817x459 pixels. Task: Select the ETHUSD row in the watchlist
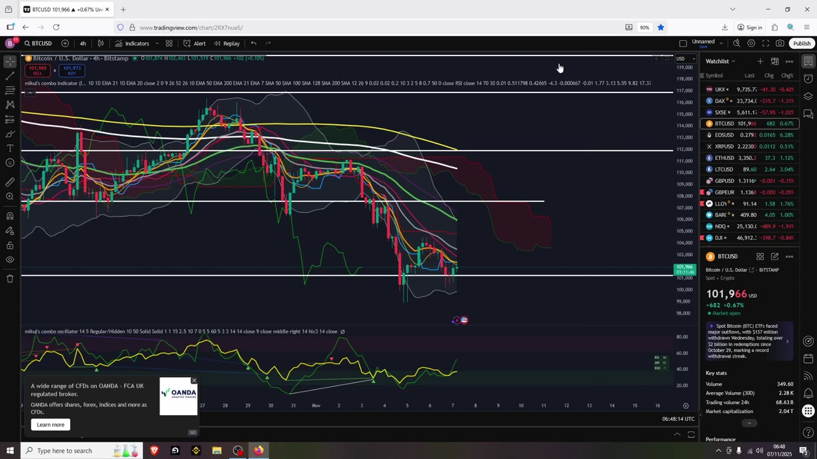749,158
